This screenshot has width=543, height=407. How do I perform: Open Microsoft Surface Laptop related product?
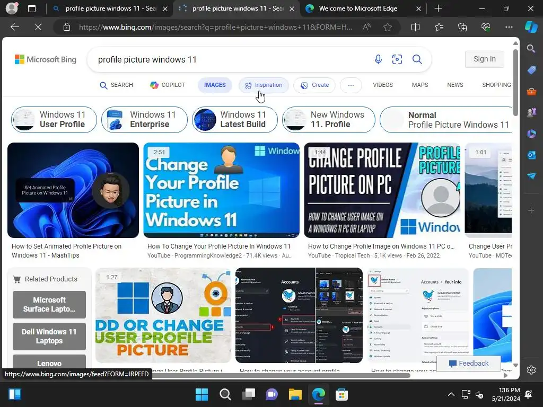49,305
